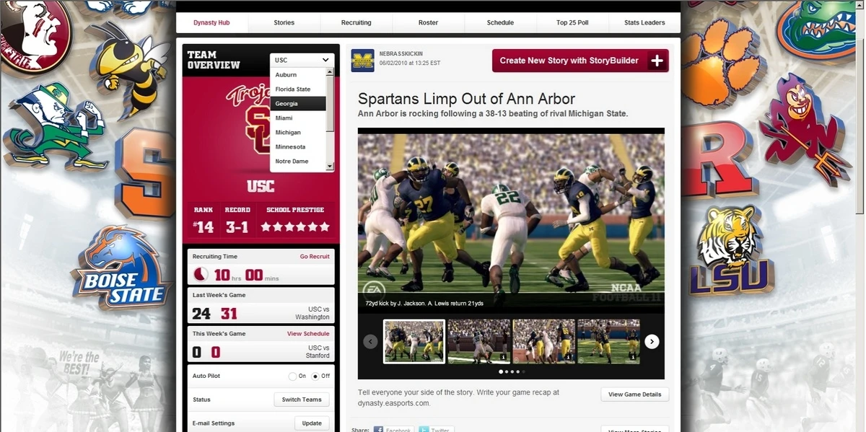Select the second screenshot thumbnail

[x=478, y=341]
